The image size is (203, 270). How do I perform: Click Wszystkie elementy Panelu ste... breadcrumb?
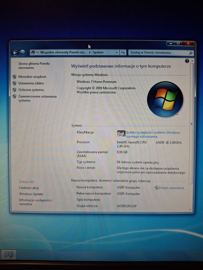(x=63, y=52)
